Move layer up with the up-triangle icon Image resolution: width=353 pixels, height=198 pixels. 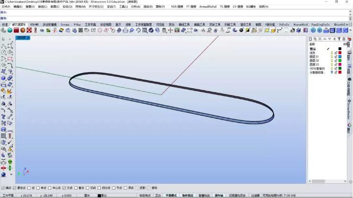325,39
